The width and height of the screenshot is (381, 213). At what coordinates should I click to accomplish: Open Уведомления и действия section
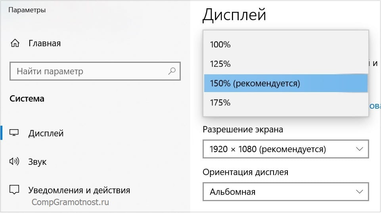coord(79,190)
